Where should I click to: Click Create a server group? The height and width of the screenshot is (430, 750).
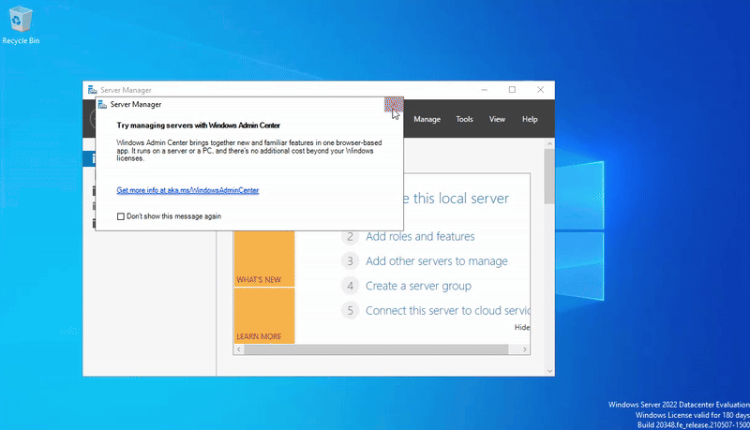coord(418,286)
